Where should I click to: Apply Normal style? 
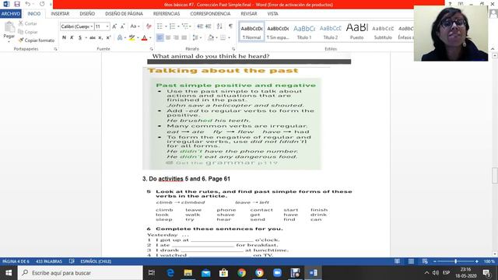pyautogui.click(x=251, y=32)
